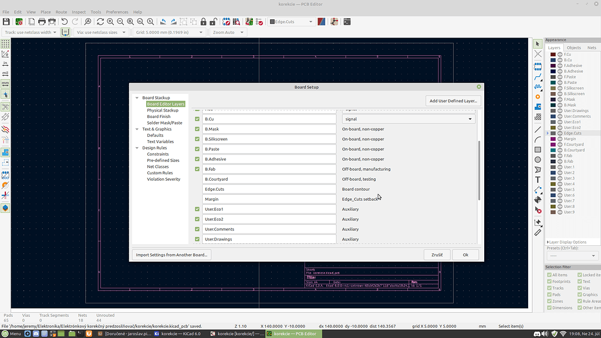Uncheck the B.Silkscreen layer checkbox
Viewport: 601px width, 338px height.
click(197, 139)
